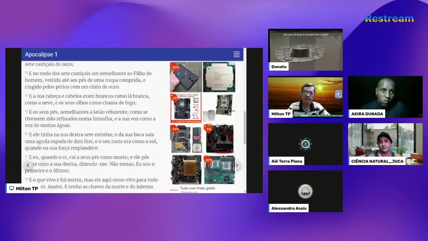Click the line starting 'E o que vivo e fui morto'
This screenshot has width=428, height=241.
(x=91, y=180)
